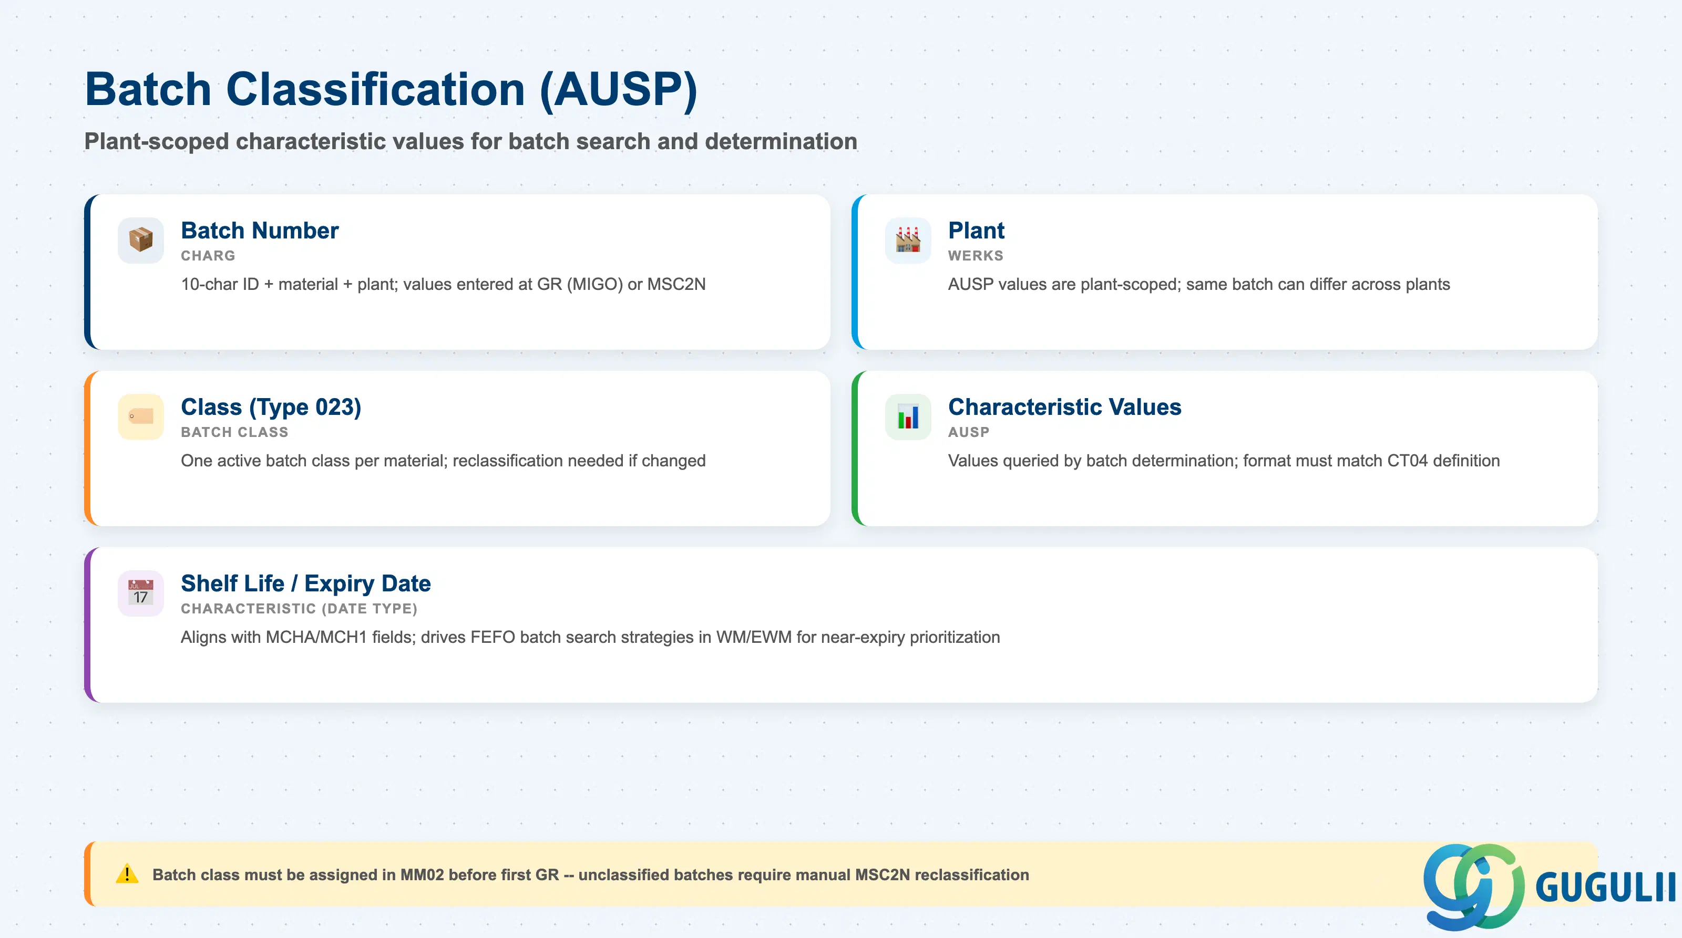This screenshot has width=1682, height=938.
Task: Click the CHARG field label
Action: click(208, 256)
